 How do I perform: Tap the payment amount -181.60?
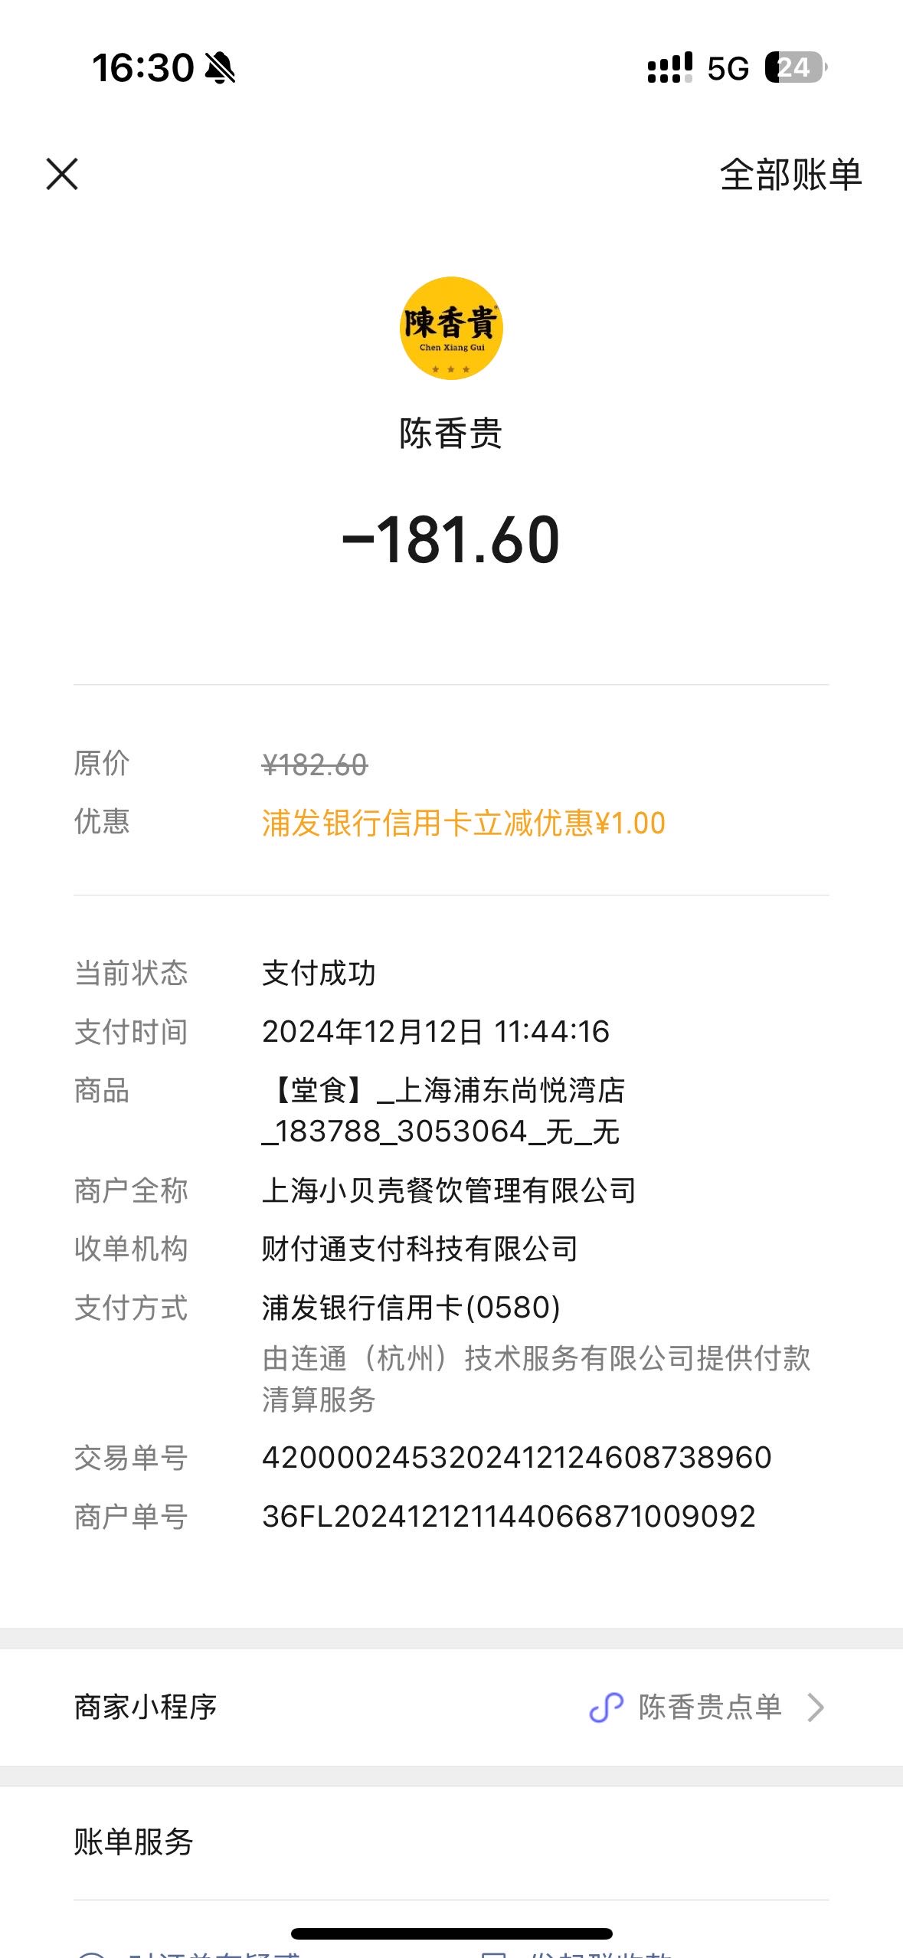click(451, 539)
